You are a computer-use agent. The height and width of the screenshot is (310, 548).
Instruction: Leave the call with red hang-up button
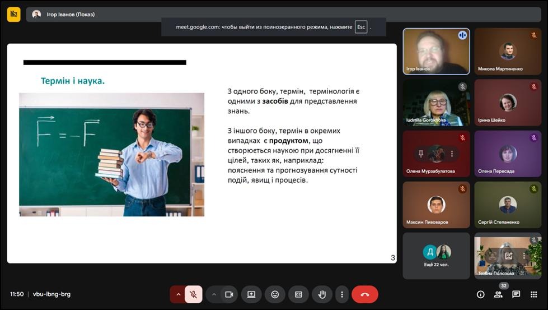(365, 294)
